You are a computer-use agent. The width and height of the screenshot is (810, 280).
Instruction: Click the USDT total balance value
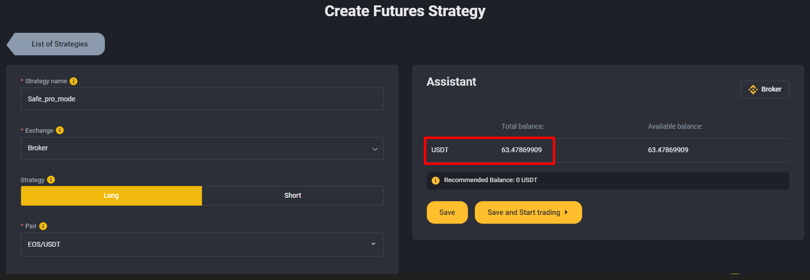[x=521, y=150]
